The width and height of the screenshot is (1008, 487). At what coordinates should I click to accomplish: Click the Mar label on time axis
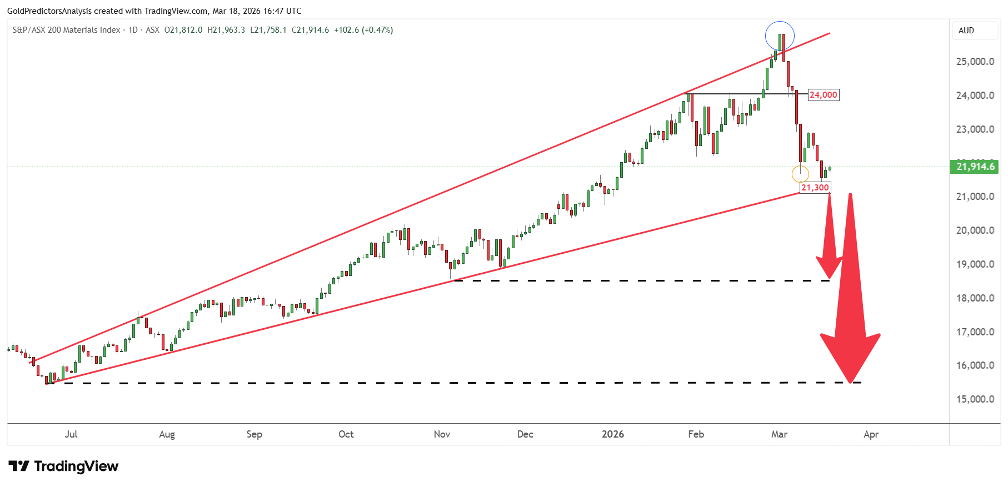coord(779,434)
